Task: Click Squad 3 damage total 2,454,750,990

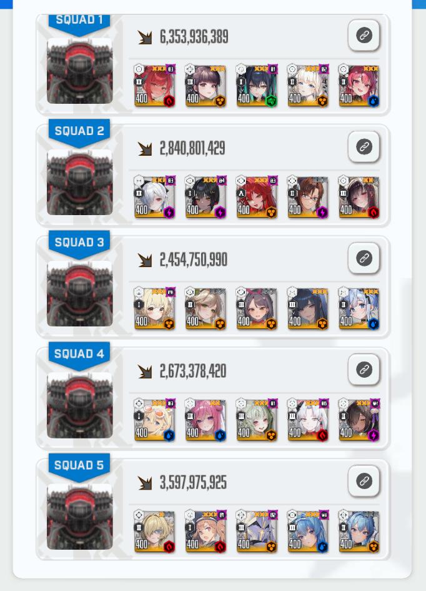Action: pos(194,260)
